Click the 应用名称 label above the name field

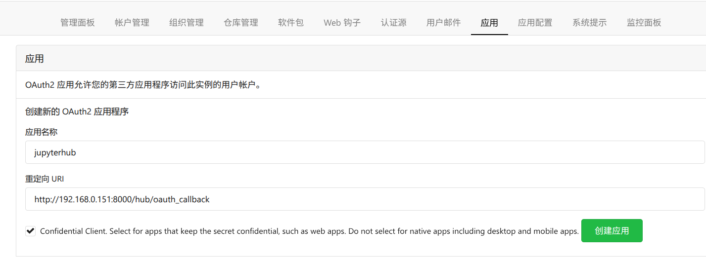[x=42, y=132]
